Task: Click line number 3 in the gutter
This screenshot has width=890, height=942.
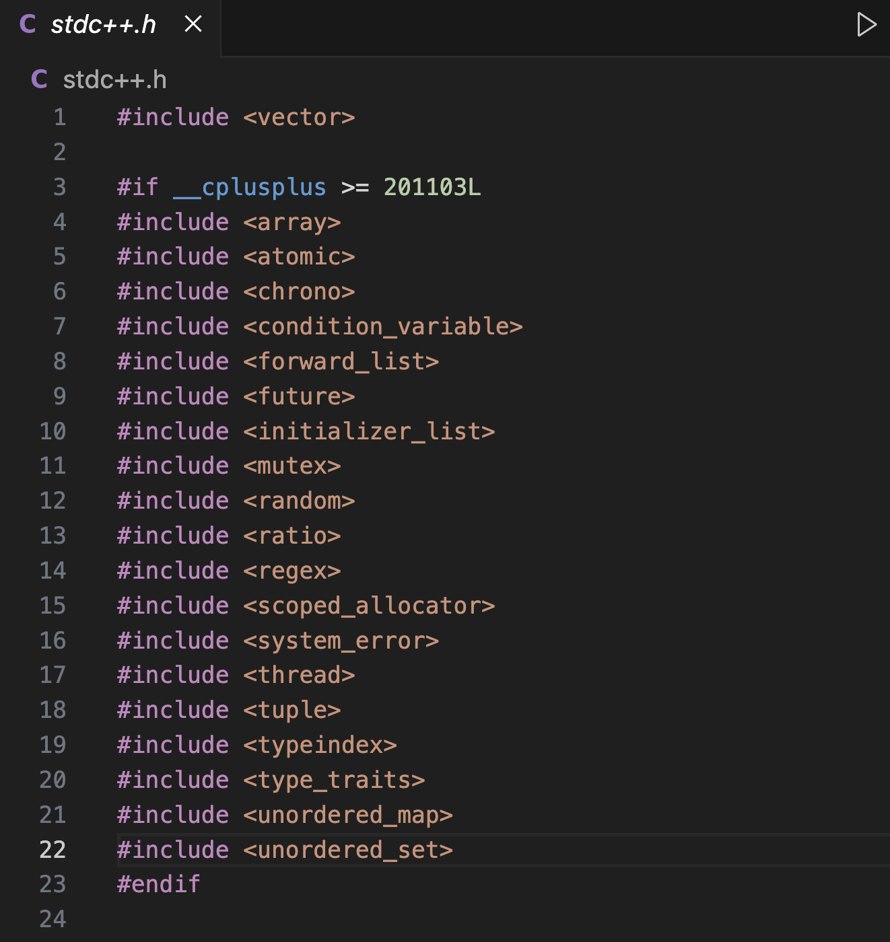Action: 60,186
